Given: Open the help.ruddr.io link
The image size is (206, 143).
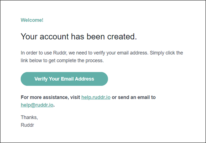Looking at the screenshot, I should point(96,97).
